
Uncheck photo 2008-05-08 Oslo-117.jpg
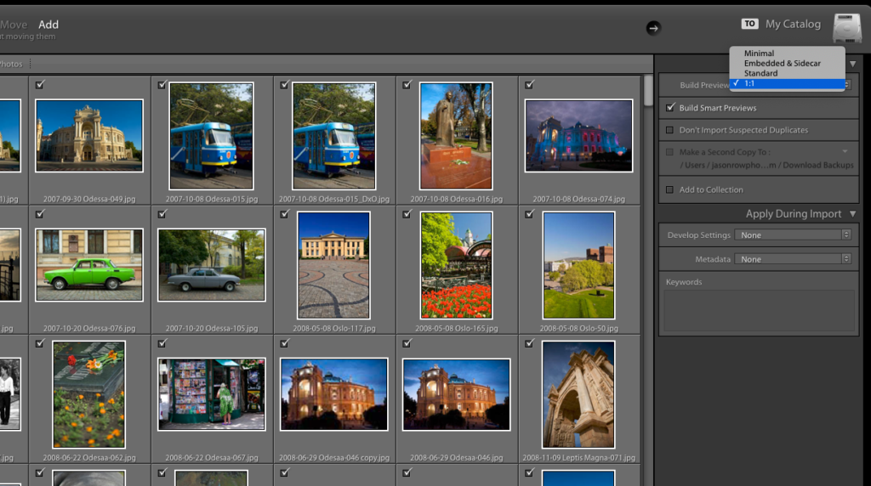284,214
